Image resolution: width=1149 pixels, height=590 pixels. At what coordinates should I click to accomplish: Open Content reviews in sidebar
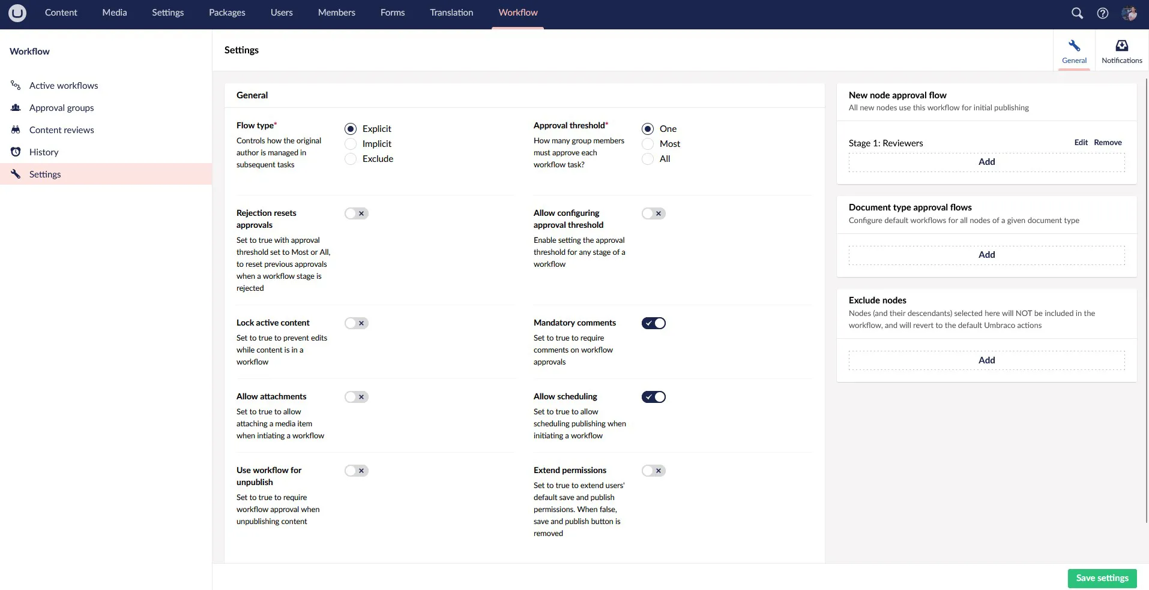pos(61,130)
